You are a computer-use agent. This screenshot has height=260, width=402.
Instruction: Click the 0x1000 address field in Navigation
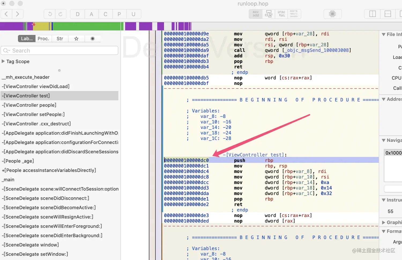393,153
